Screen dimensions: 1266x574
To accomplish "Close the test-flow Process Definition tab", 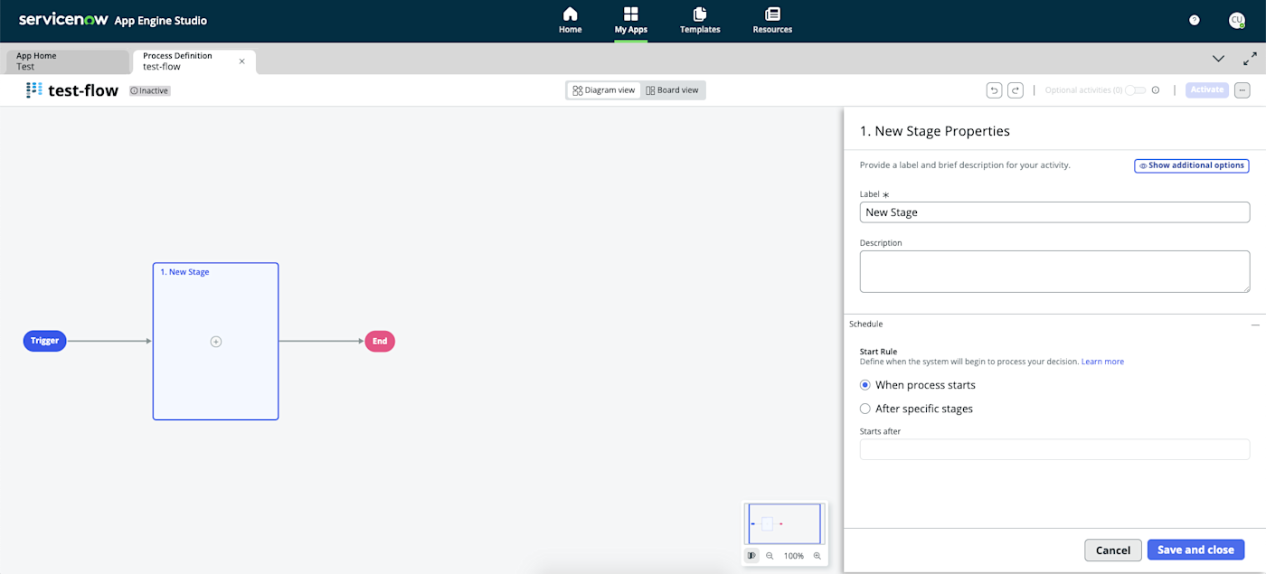I will [x=241, y=61].
